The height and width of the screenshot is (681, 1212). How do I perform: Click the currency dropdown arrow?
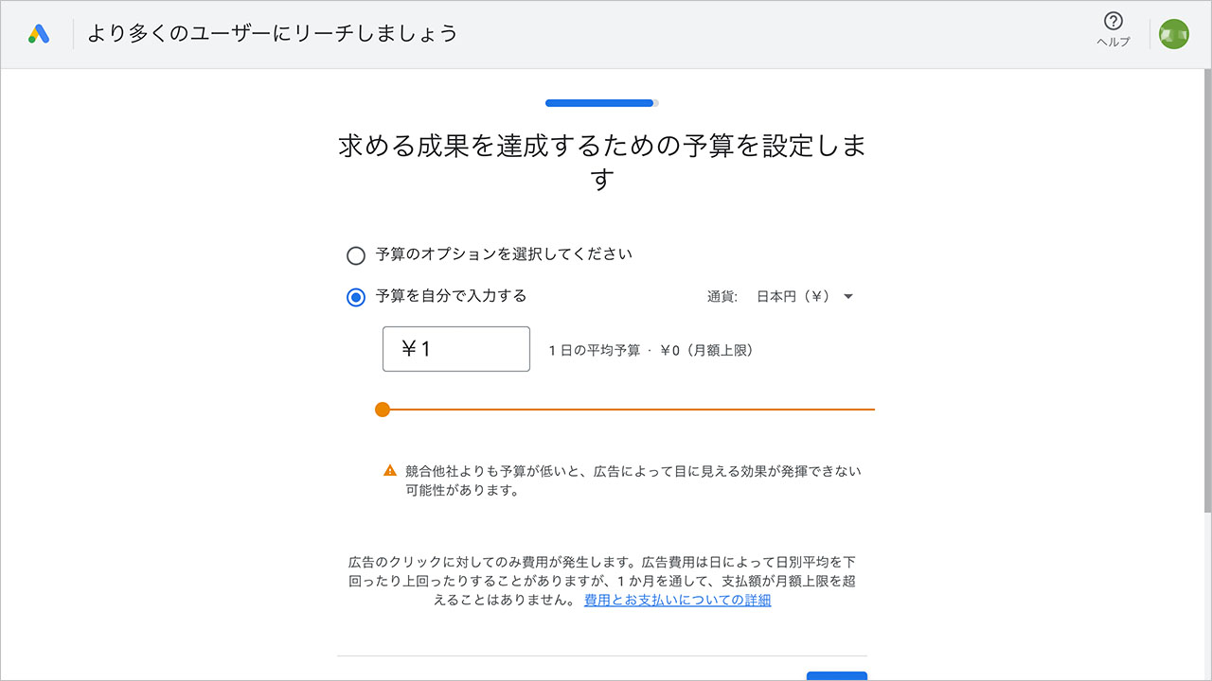click(x=848, y=296)
